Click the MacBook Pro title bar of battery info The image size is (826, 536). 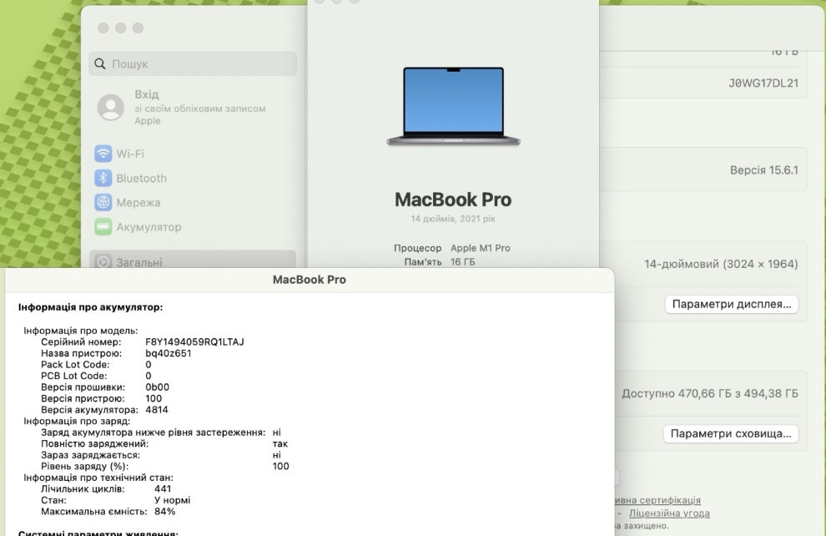pyautogui.click(x=309, y=279)
